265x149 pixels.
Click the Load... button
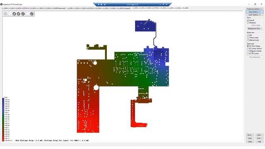pyautogui.click(x=259, y=135)
